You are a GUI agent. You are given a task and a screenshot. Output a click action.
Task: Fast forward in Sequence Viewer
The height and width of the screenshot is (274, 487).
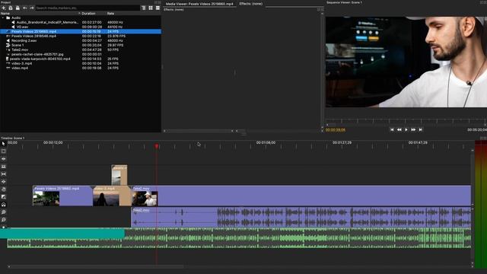[x=413, y=129]
